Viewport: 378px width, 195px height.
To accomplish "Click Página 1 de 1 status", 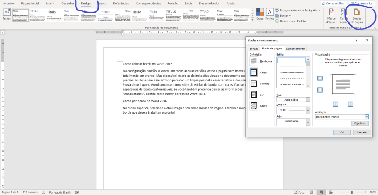I will pos(10,192).
